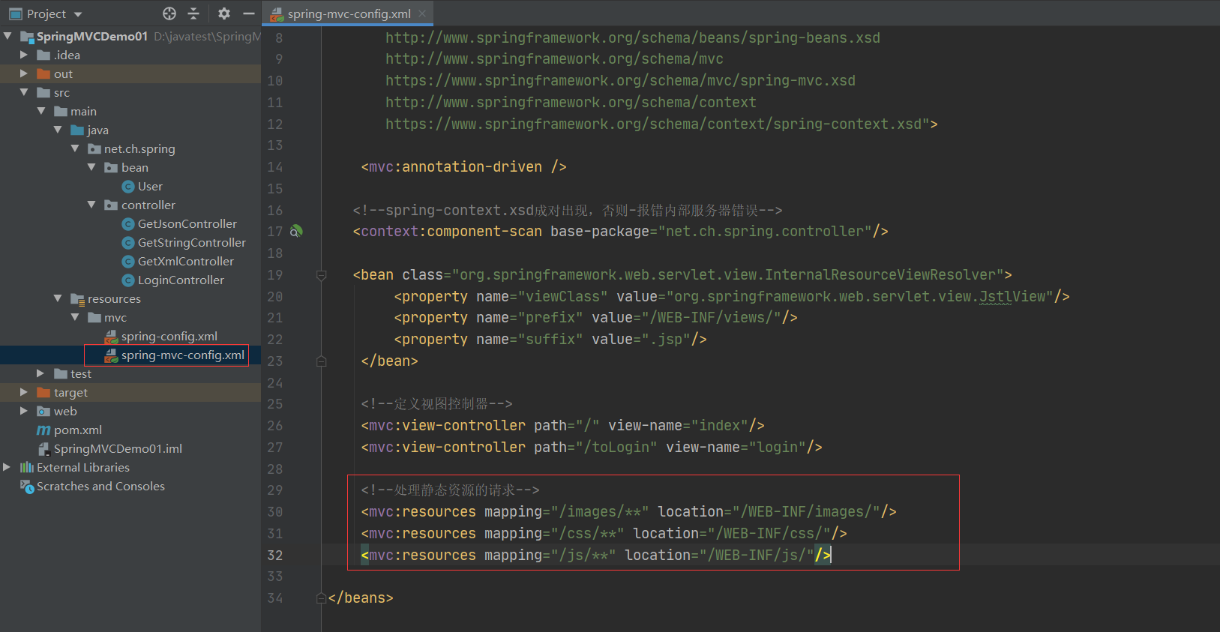Collapse the java folder

[x=58, y=130]
